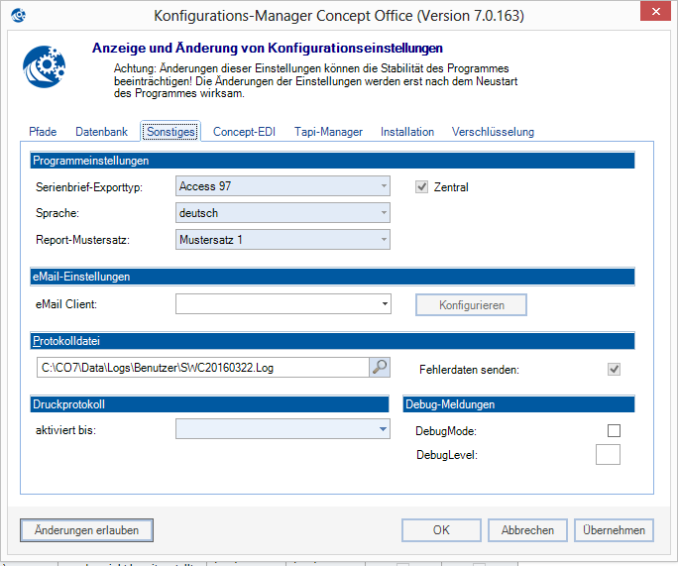Screen dimensions: 678x566
Task: Click the magnifier icon beside log file path
Action: click(380, 367)
